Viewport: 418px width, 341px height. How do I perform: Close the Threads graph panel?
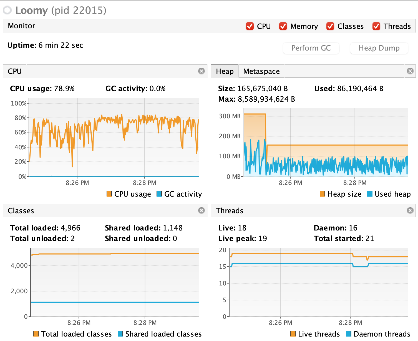(410, 210)
